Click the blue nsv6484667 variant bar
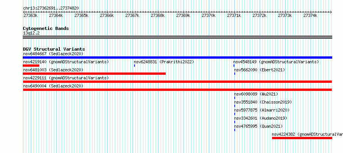Viewport: 343px width, 153px height. point(177,58)
